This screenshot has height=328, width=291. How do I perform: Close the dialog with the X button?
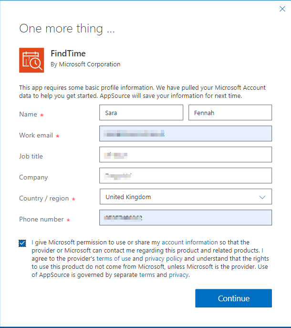point(281,9)
